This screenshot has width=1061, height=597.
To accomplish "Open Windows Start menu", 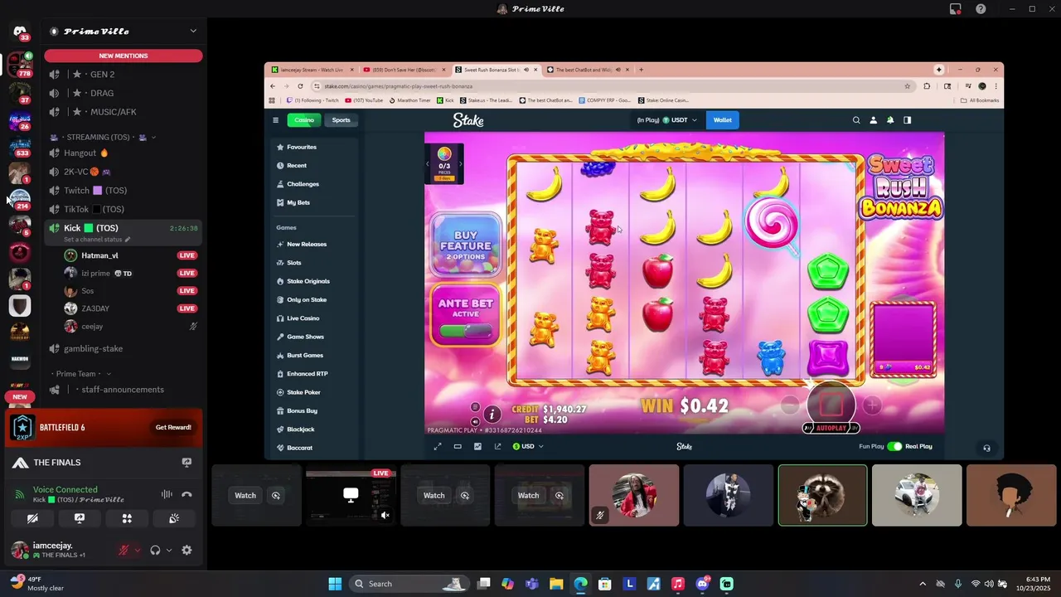I will pyautogui.click(x=335, y=584).
